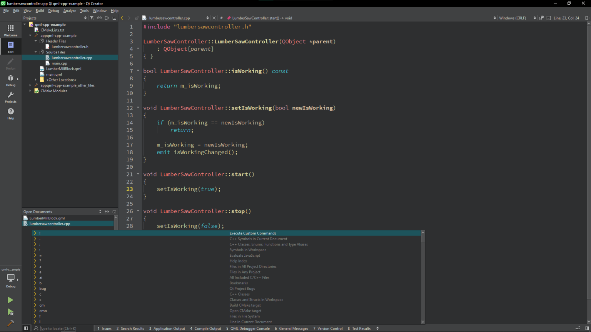Open the Build menu

(40, 10)
